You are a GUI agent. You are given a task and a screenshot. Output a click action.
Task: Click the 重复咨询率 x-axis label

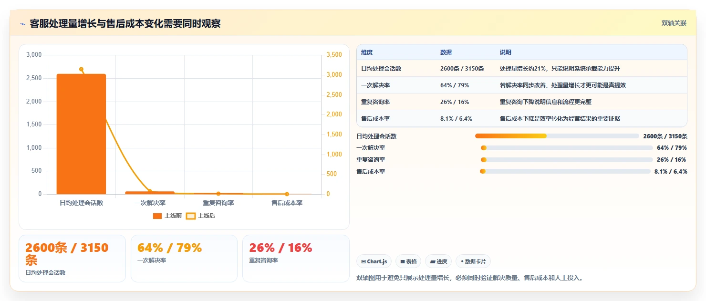coord(218,203)
